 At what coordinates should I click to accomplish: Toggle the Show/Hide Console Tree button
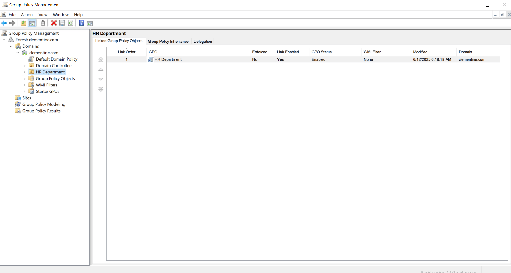coord(32,23)
